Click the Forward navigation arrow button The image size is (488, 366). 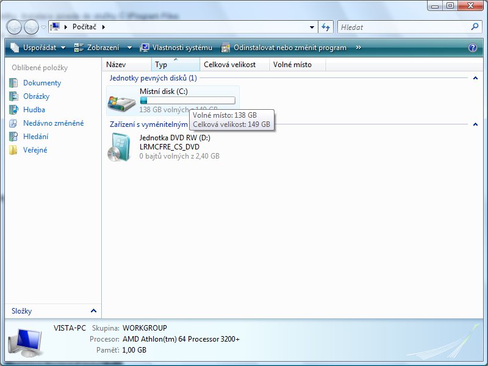click(32, 27)
